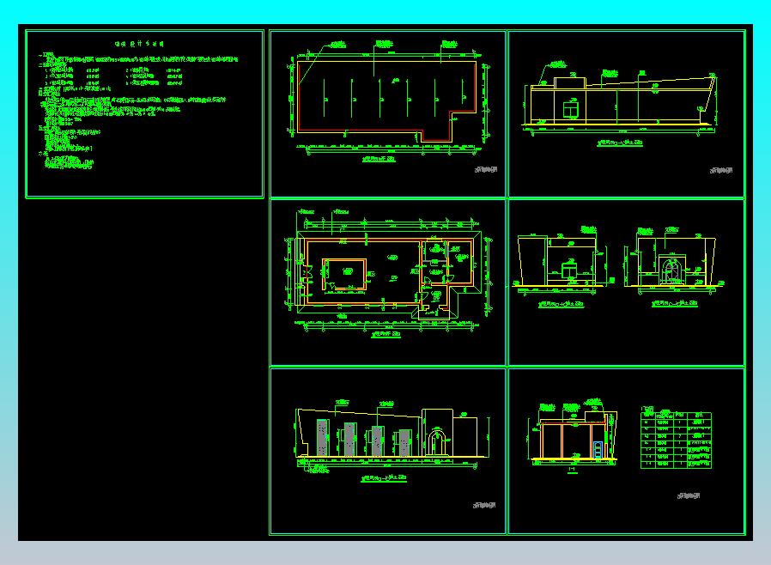
Task: Select the floor plan drawing
Action: pos(388,276)
